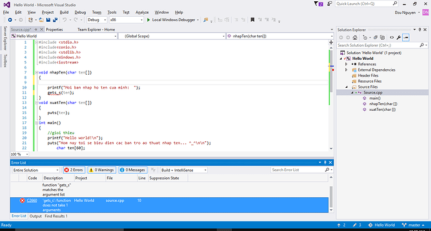This screenshot has width=431, height=231.
Task: Click the master branch status button
Action: [x=413, y=225]
